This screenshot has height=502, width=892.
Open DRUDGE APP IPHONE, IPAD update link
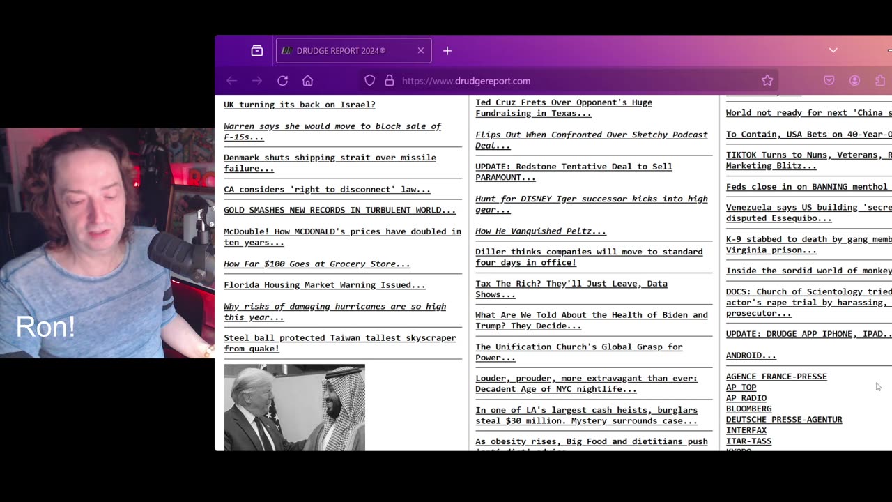tap(808, 334)
